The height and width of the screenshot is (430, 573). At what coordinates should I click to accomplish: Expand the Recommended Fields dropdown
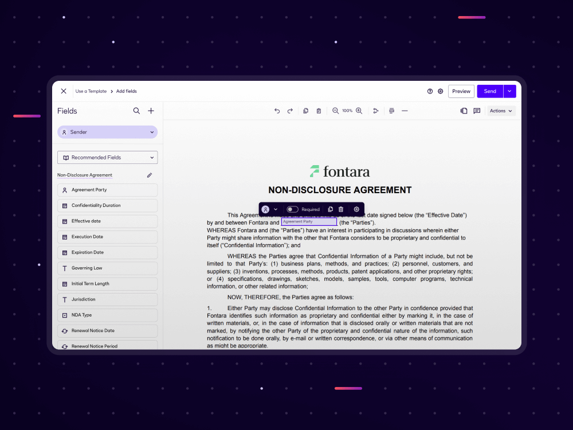[107, 157]
